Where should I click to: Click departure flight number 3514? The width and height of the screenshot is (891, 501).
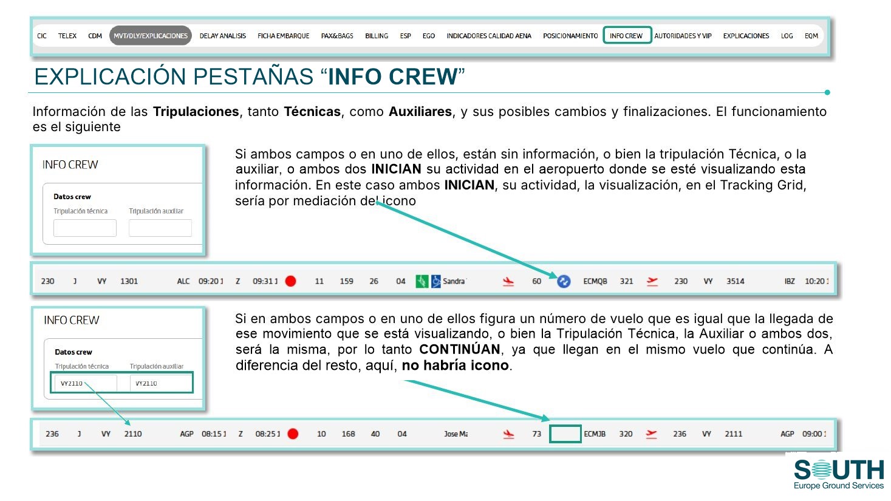736,281
